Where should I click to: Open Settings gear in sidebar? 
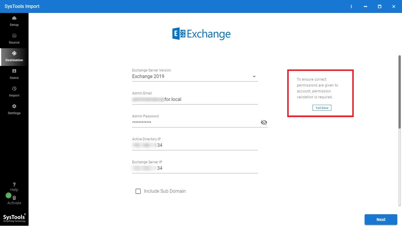point(14,107)
